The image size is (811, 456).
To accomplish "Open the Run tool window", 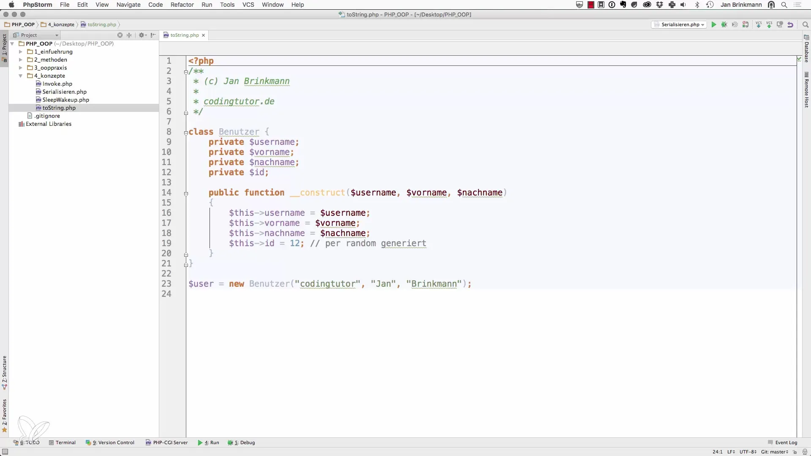I will (x=208, y=442).
